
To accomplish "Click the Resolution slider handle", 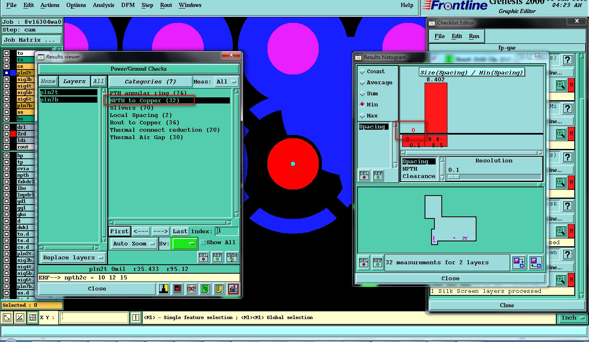I will click(x=453, y=177).
